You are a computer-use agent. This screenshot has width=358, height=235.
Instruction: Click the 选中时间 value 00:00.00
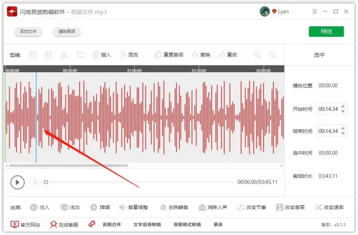click(x=328, y=153)
